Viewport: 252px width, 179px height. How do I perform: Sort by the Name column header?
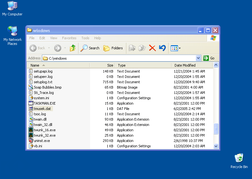tap(58, 65)
